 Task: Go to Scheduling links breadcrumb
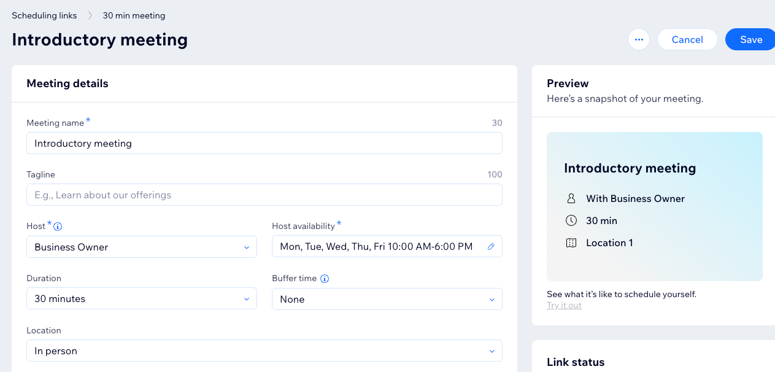(44, 15)
